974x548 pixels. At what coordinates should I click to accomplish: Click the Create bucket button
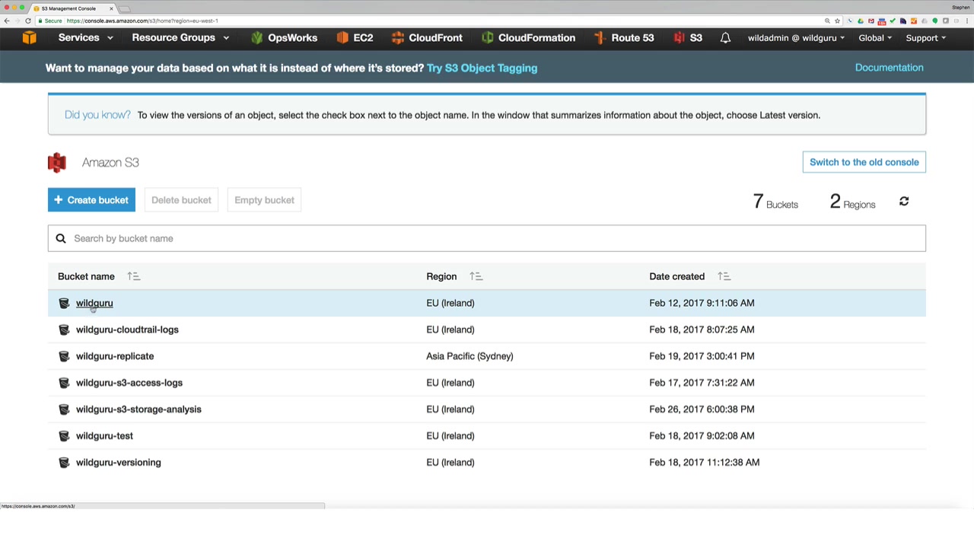(91, 200)
